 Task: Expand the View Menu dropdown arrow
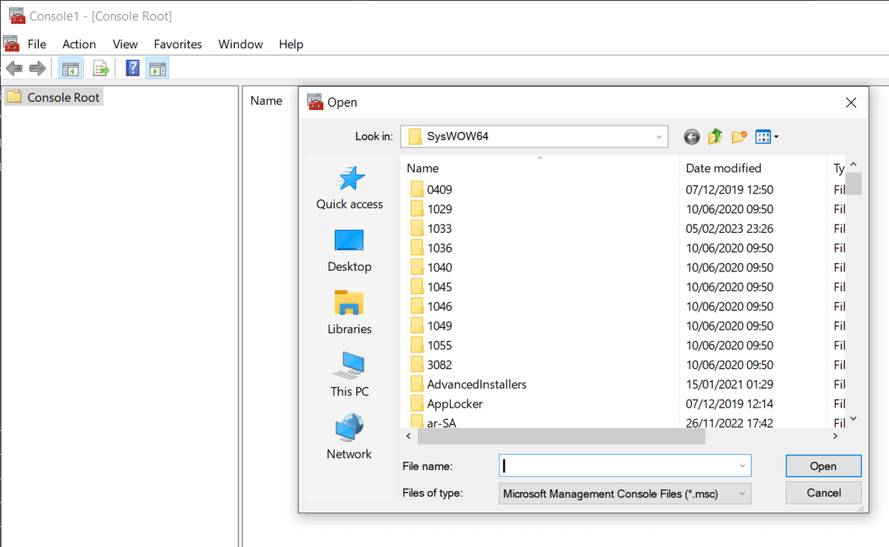point(776,137)
